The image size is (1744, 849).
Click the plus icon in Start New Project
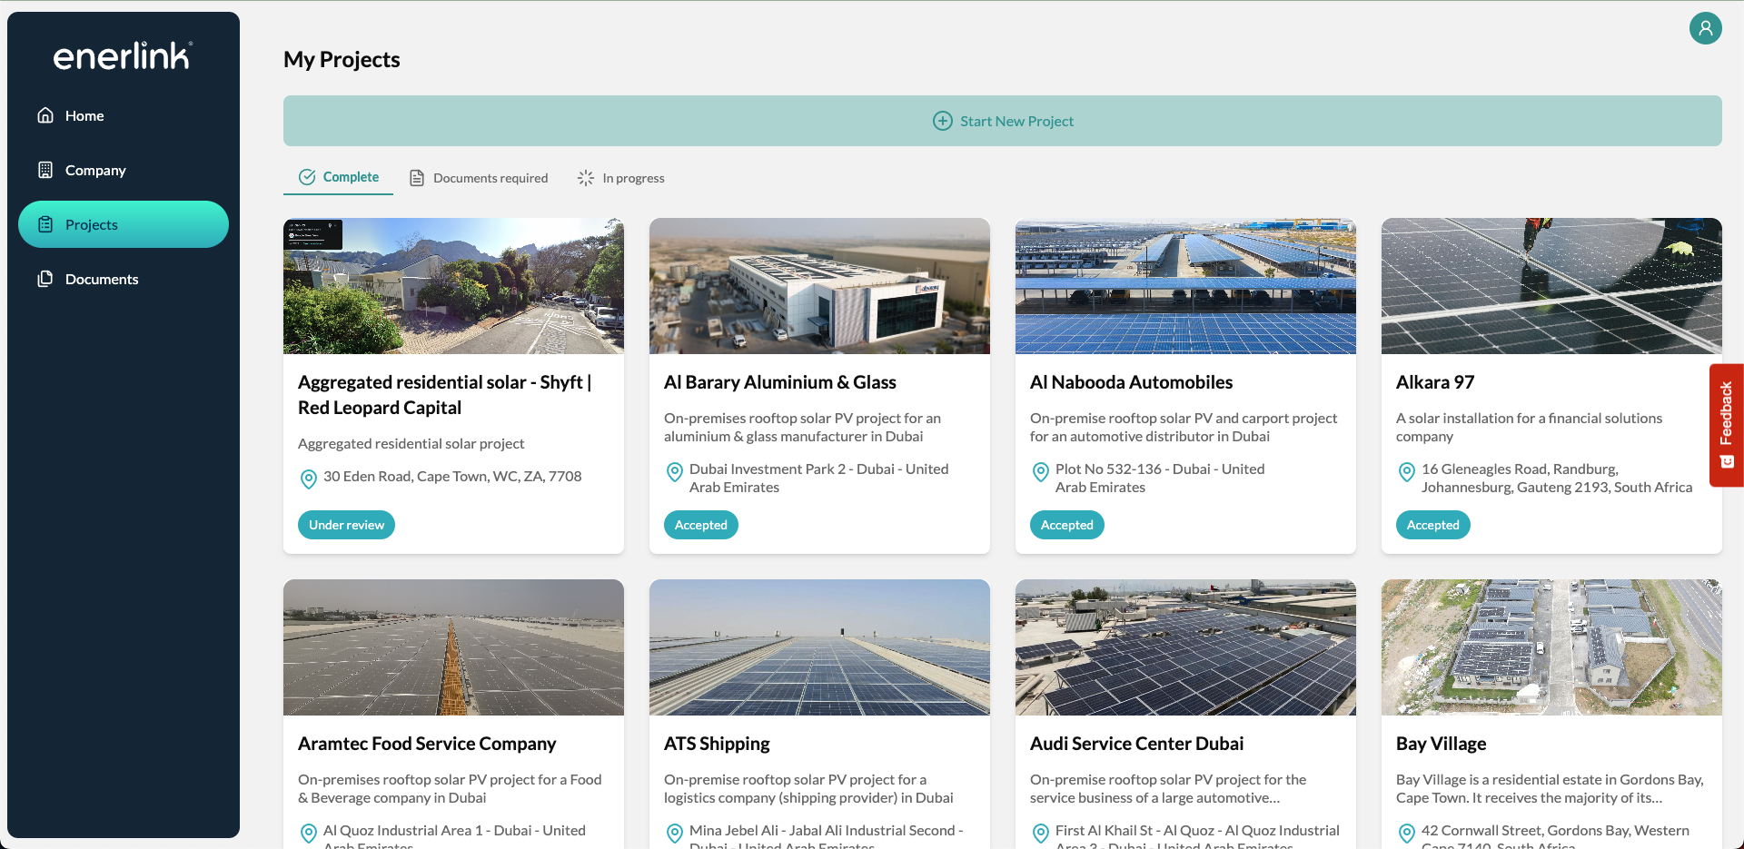coord(943,121)
